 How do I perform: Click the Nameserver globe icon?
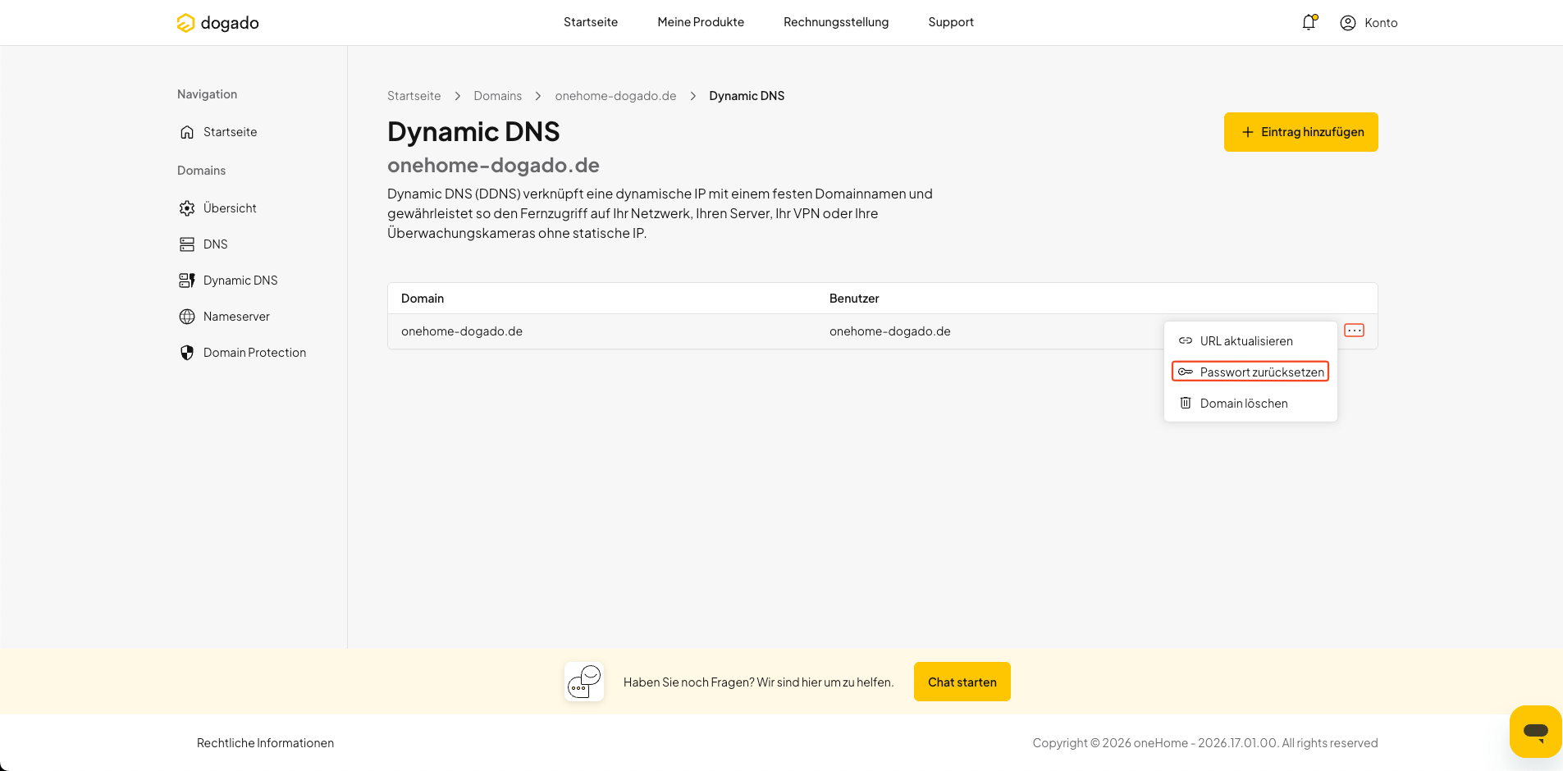pyautogui.click(x=187, y=317)
